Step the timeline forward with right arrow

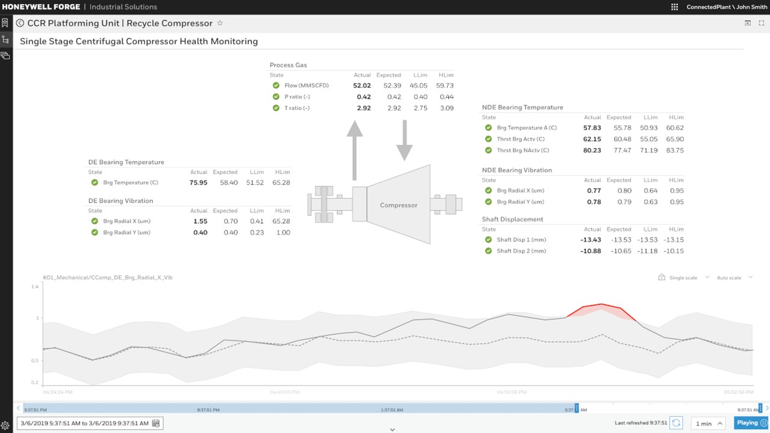pos(766,408)
